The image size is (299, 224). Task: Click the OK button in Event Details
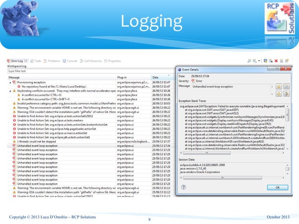[x=277, y=187]
